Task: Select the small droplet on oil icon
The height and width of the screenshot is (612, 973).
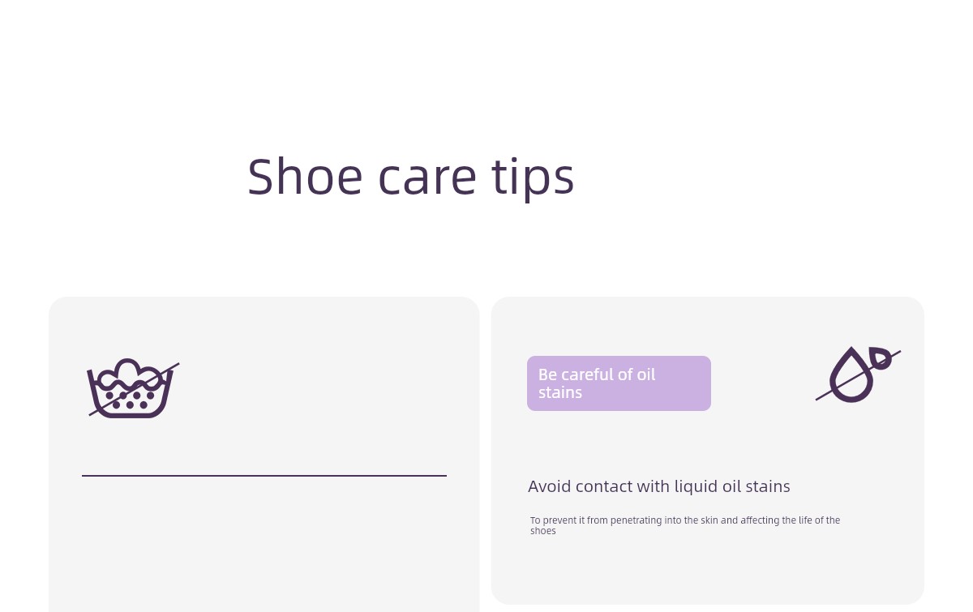Action: pos(880,361)
